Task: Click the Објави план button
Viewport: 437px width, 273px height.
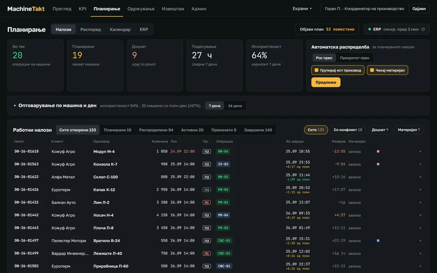Action: (x=327, y=29)
